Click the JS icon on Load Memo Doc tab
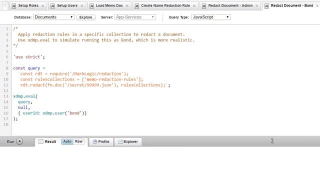Viewport: 320px width, 180px height. 91,6
